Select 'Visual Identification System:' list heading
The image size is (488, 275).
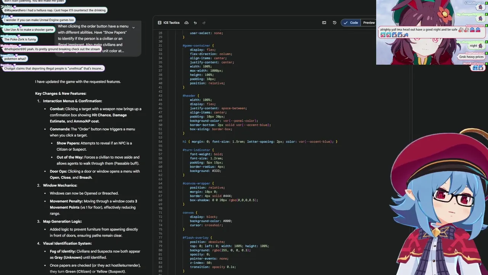tap(67, 244)
